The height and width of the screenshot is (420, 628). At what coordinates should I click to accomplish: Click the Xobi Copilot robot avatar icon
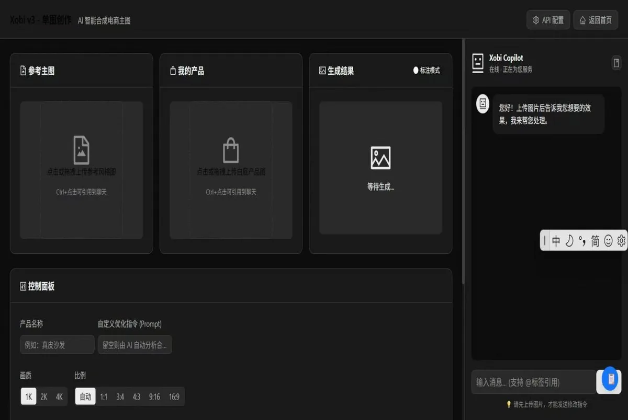click(477, 62)
